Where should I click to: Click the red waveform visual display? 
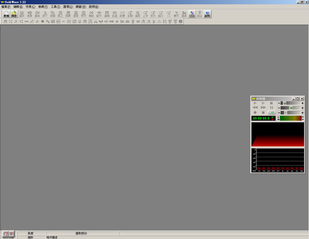pyautogui.click(x=278, y=135)
